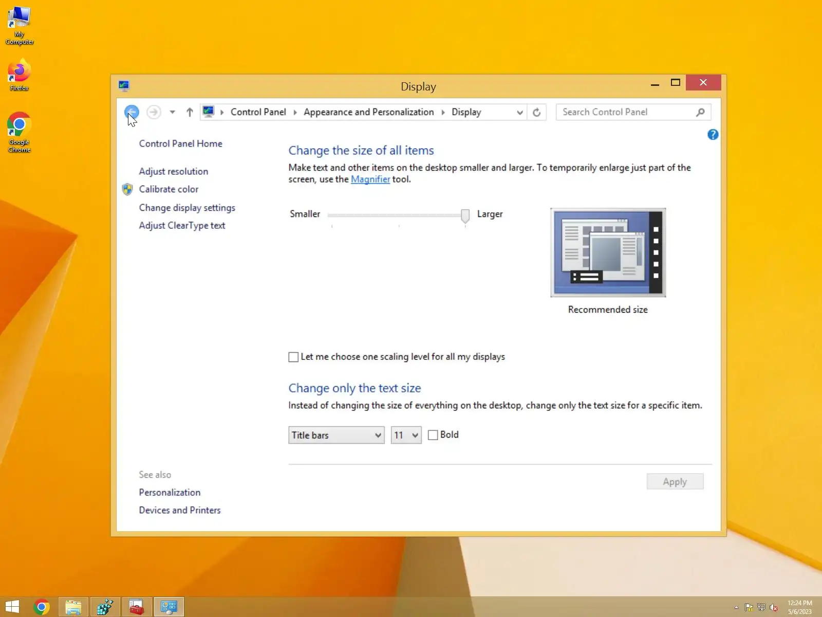Expand the arrow before Control Panel breadcrumb

click(x=222, y=112)
